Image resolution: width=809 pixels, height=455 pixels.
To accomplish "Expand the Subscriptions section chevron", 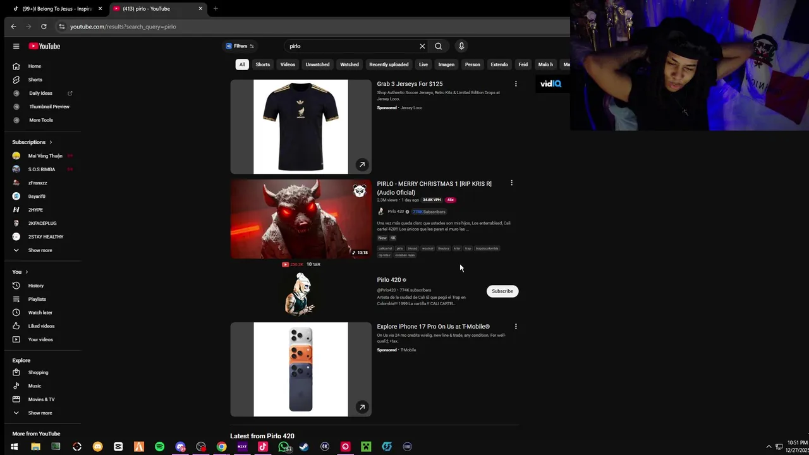I will tap(51, 142).
